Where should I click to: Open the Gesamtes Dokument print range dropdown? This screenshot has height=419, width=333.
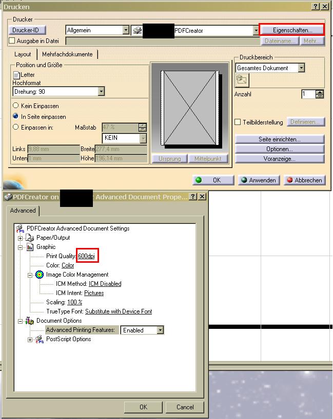point(301,68)
